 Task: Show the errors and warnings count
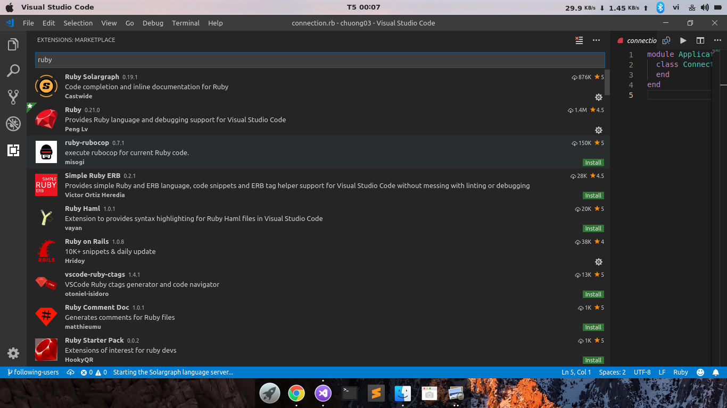point(94,372)
